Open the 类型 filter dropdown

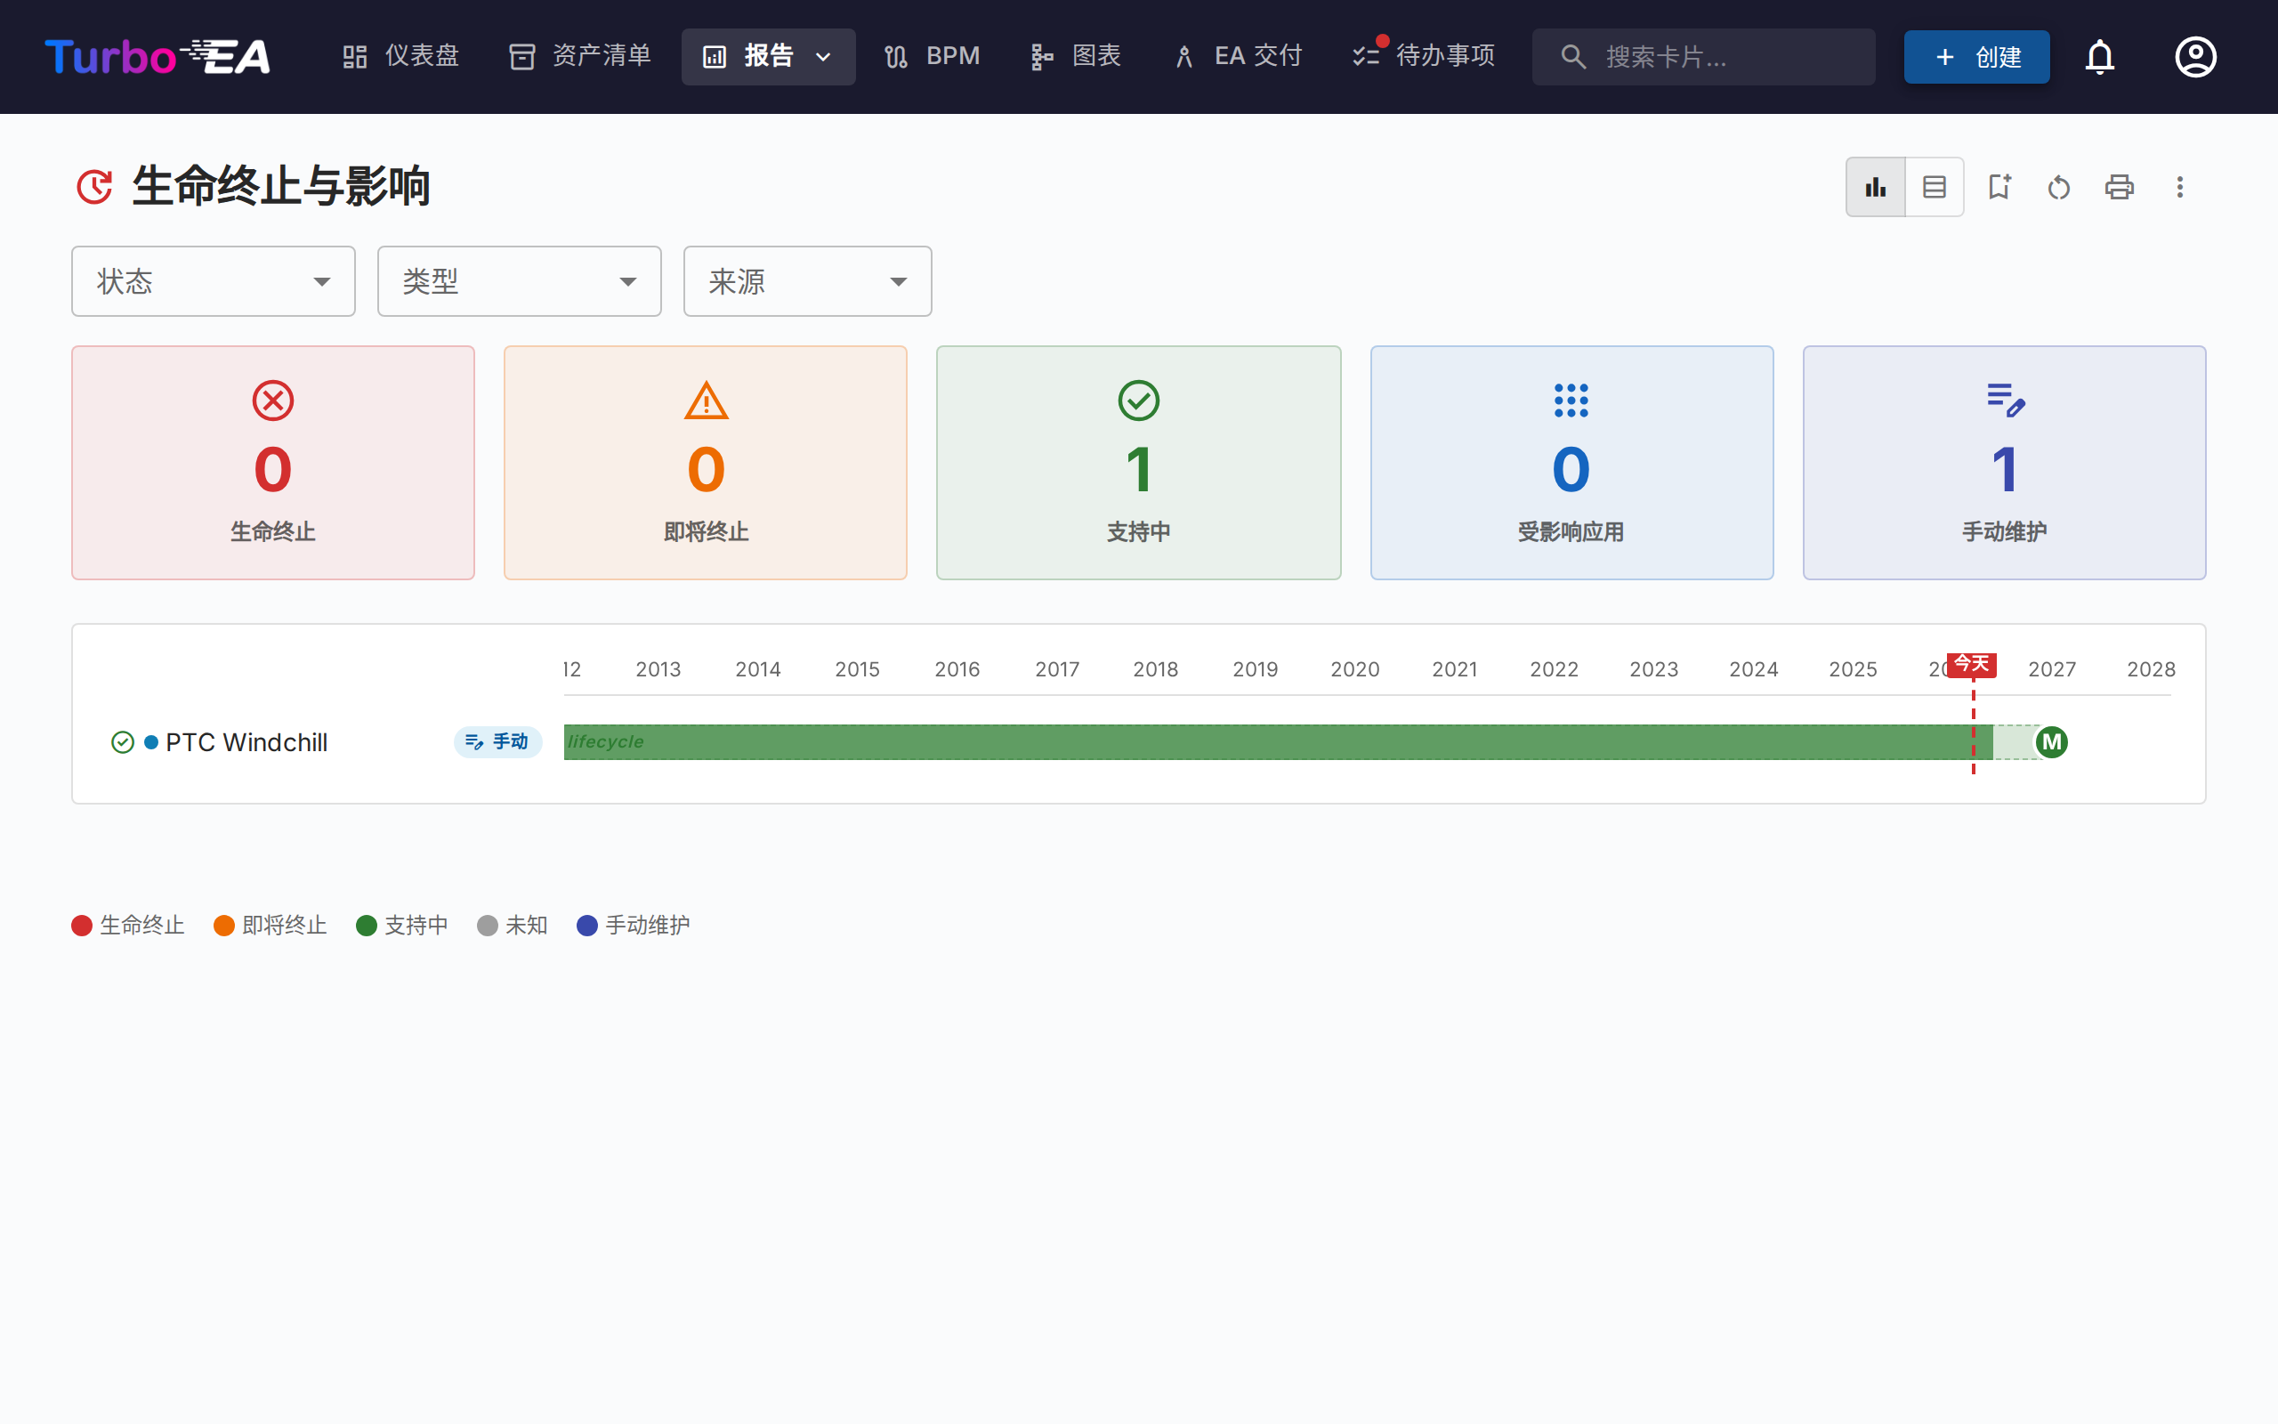[519, 280]
